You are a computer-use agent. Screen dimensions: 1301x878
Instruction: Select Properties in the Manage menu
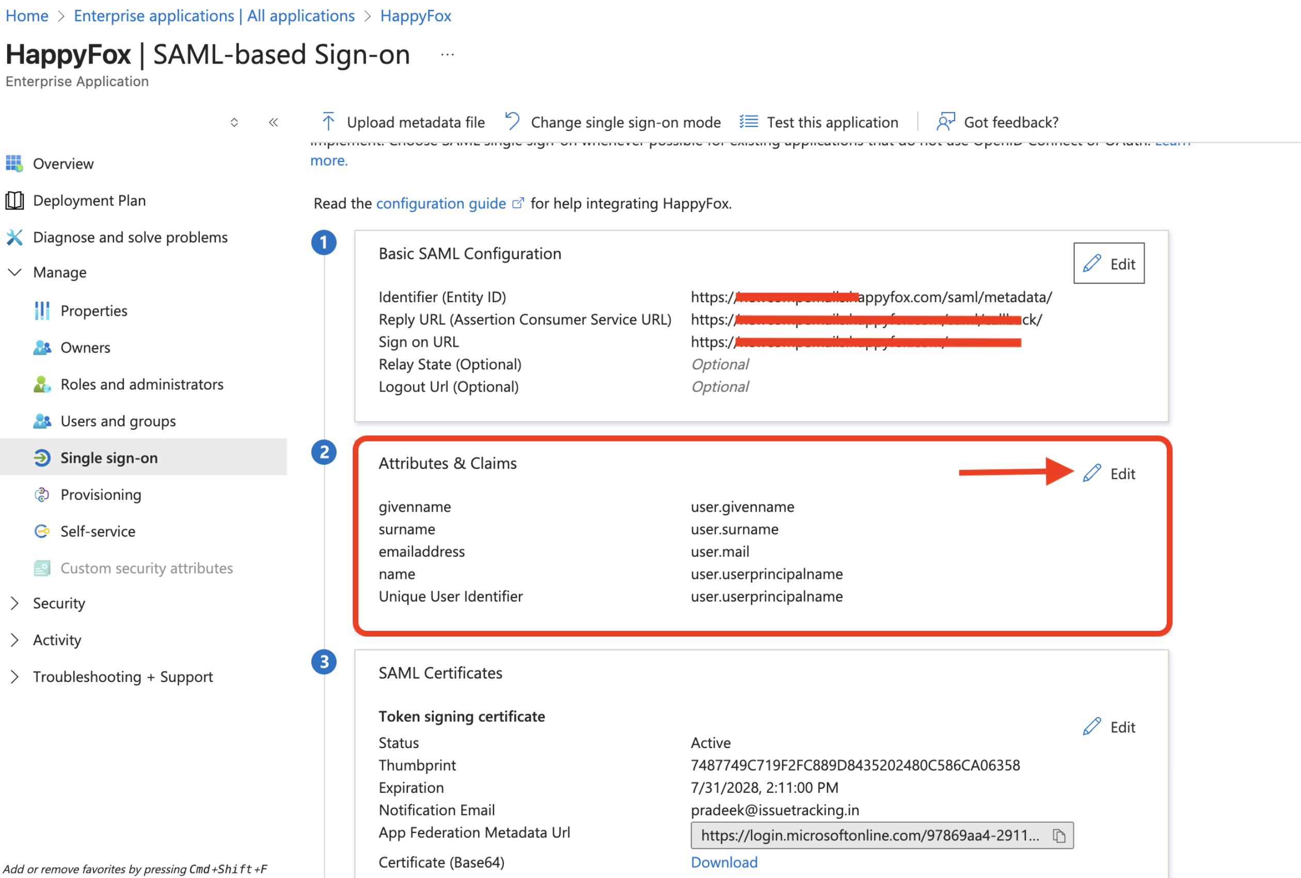93,311
